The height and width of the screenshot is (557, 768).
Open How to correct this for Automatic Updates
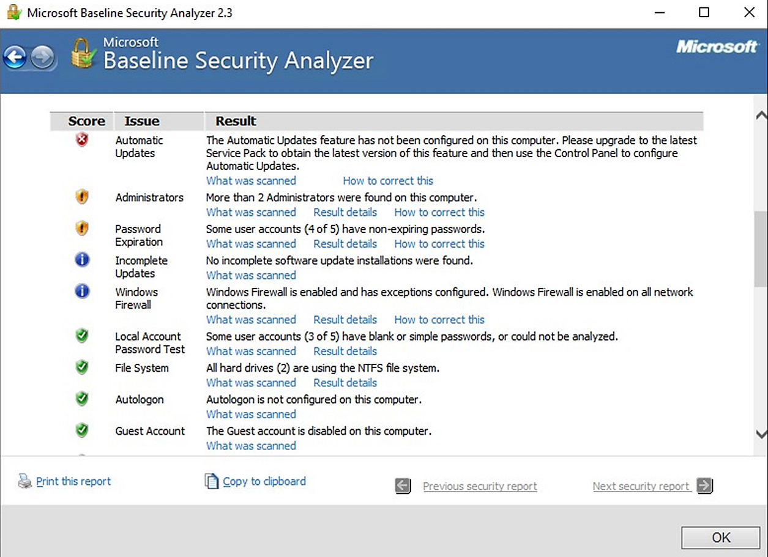click(388, 180)
